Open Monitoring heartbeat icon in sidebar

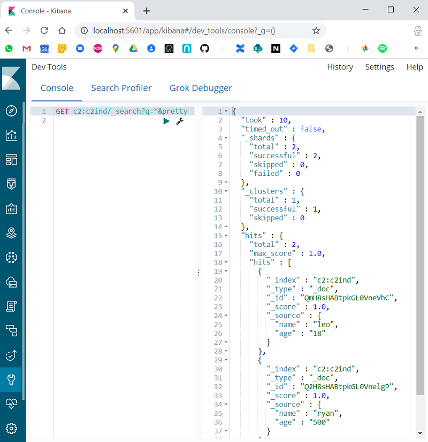point(11,404)
